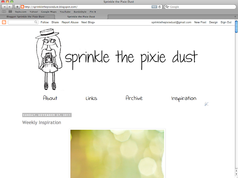Click the RSS button in the address bar
Screen dimensions: 238x178
pyautogui.click(x=154, y=7)
